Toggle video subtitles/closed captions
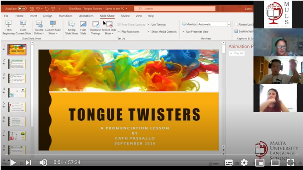The height and width of the screenshot is (170, 303). (x=228, y=163)
